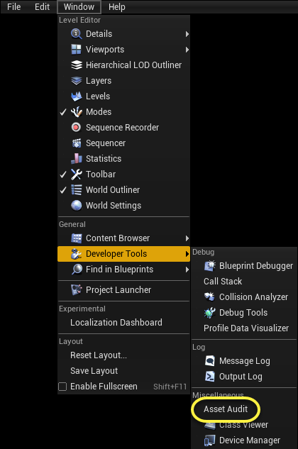Image resolution: width=298 pixels, height=449 pixels.
Task: Click the Hierarchical LOD Outliner stacked-layers icon
Action: coord(76,65)
